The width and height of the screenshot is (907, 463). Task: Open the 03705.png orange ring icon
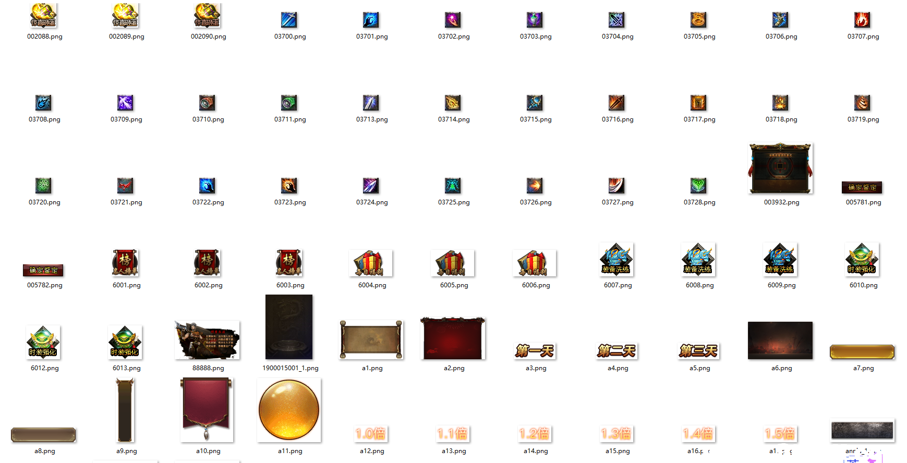[698, 20]
